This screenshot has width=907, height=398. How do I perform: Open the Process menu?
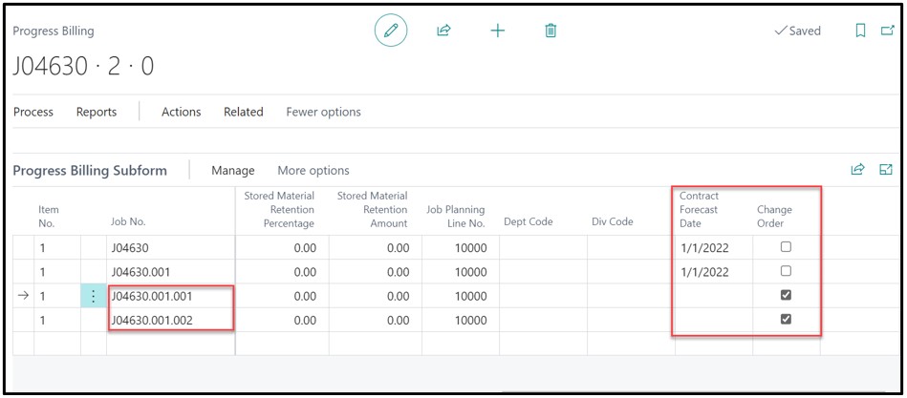point(33,112)
